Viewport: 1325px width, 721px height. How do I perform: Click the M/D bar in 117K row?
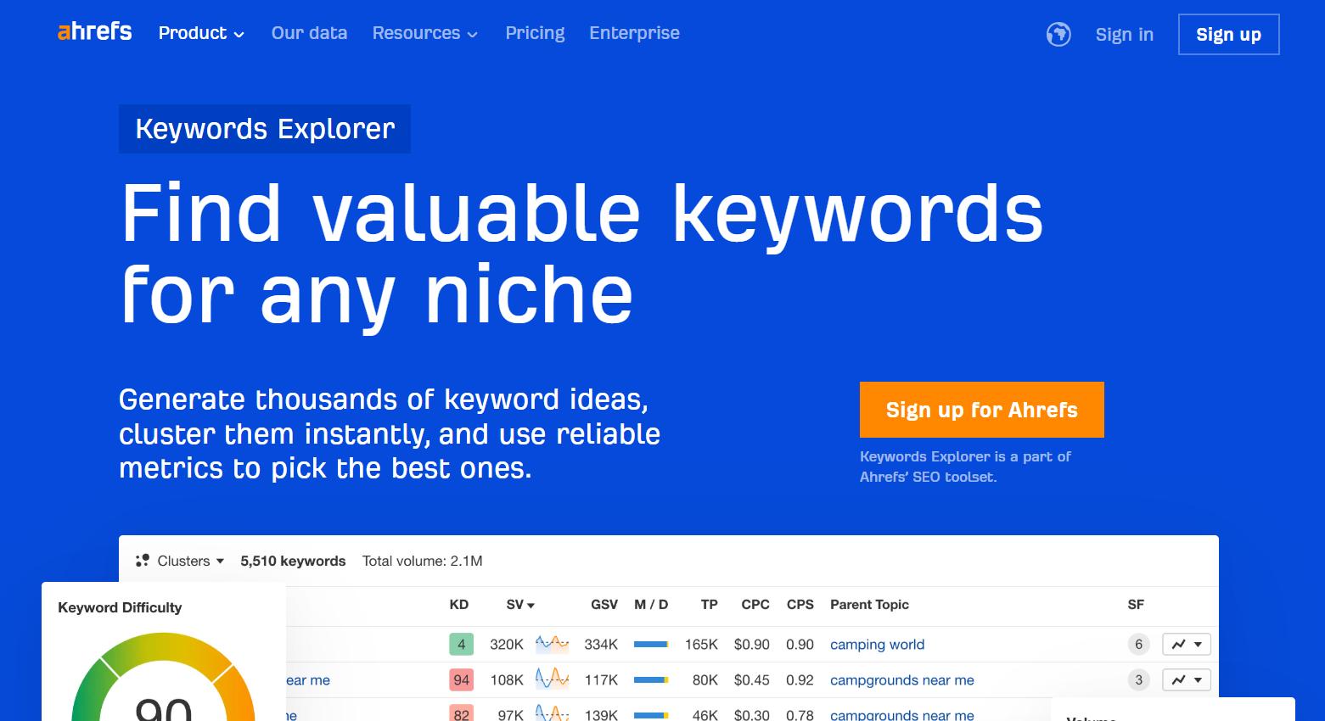coord(651,680)
